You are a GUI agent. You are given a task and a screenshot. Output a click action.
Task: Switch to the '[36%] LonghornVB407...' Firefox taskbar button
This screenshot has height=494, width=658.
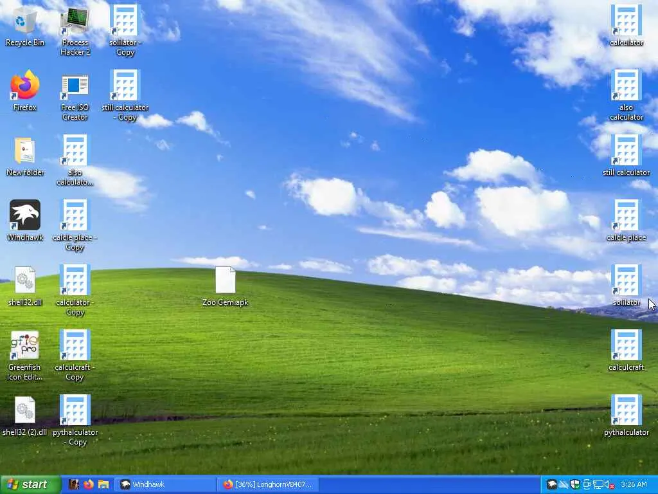268,484
